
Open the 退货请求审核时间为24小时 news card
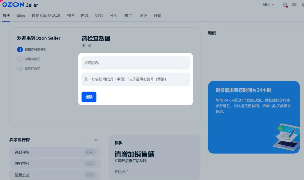pyautogui.click(x=254, y=117)
